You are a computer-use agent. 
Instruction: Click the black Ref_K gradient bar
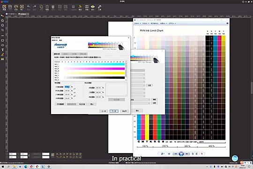pos(94,78)
